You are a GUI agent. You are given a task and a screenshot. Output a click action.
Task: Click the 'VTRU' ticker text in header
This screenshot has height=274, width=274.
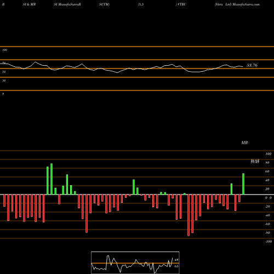point(181,4)
